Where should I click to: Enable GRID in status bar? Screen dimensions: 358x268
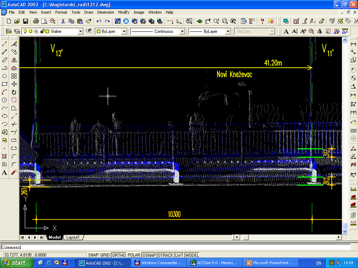point(105,255)
